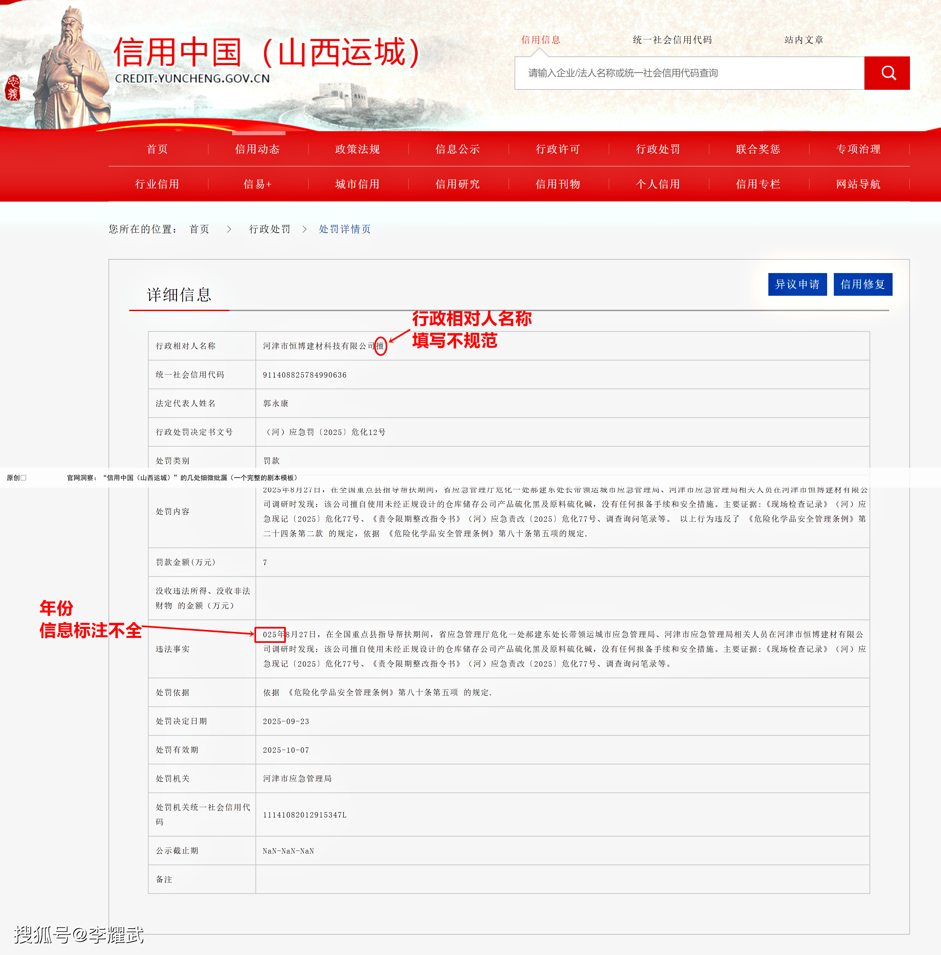Click 处罚详情页 breadcrumb link
941x955 pixels.
tap(345, 229)
